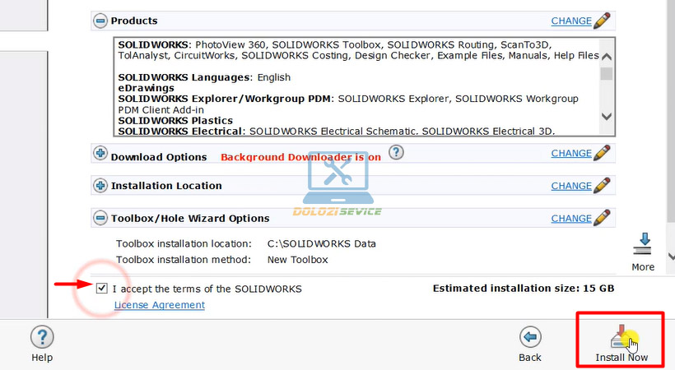Click the Products section title

point(134,21)
